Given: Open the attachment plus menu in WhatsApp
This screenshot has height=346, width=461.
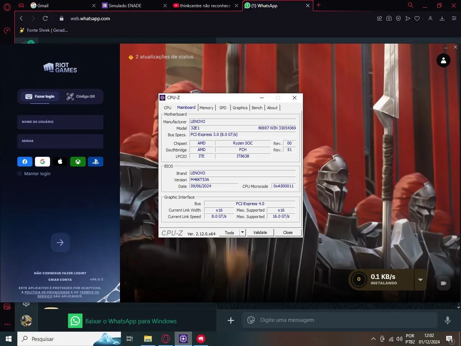Looking at the screenshot, I should point(231,320).
